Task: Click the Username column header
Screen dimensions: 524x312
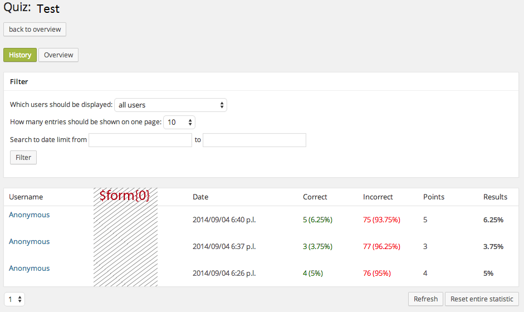Action: point(26,197)
